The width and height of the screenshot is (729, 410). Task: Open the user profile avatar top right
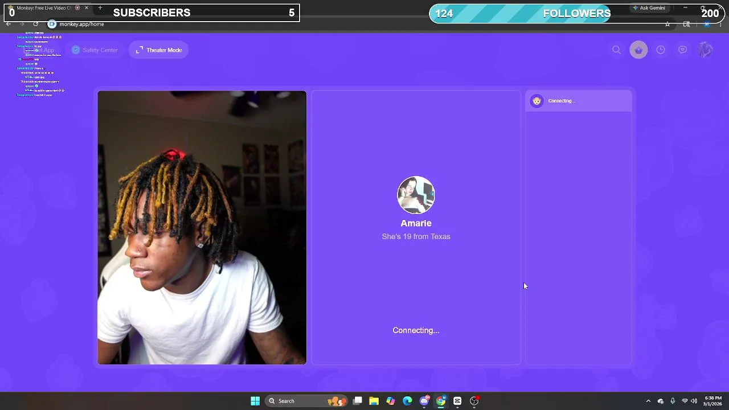(x=705, y=50)
